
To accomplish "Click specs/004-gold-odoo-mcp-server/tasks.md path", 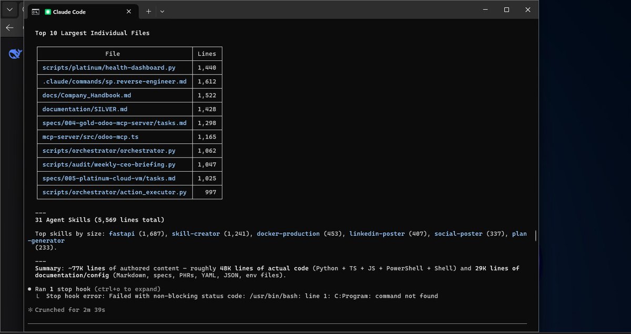I will point(115,123).
